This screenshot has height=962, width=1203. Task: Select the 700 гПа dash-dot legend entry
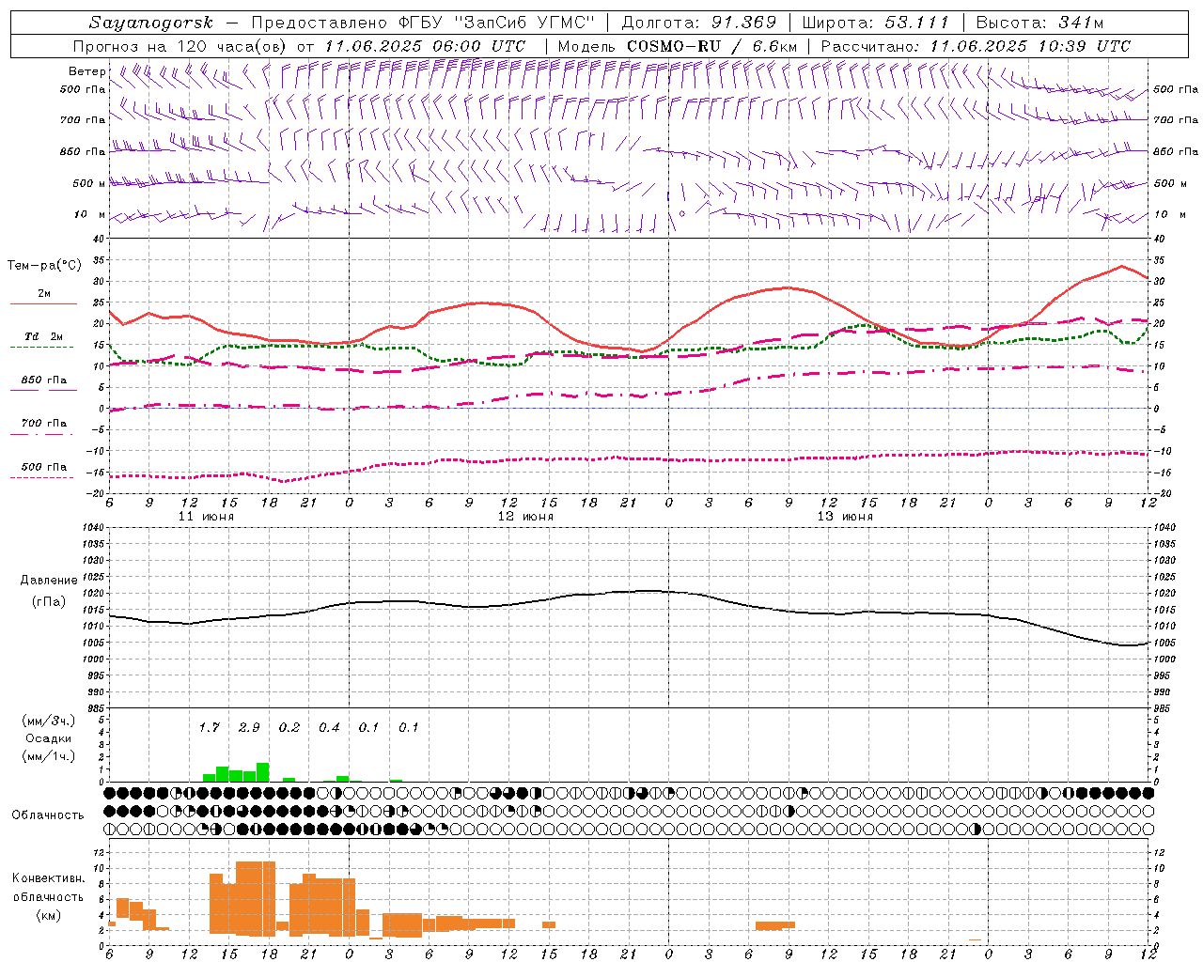tap(43, 424)
